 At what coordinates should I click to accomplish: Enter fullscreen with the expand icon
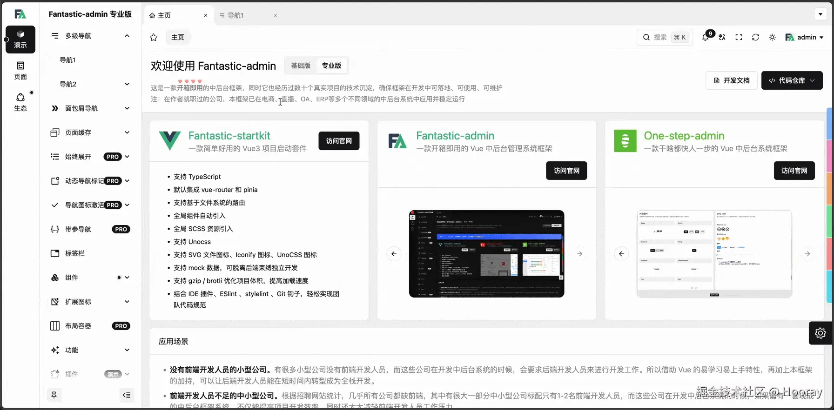coord(739,37)
